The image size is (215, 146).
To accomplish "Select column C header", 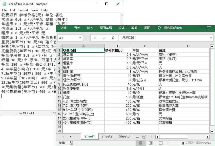I will [x=145, y=46].
